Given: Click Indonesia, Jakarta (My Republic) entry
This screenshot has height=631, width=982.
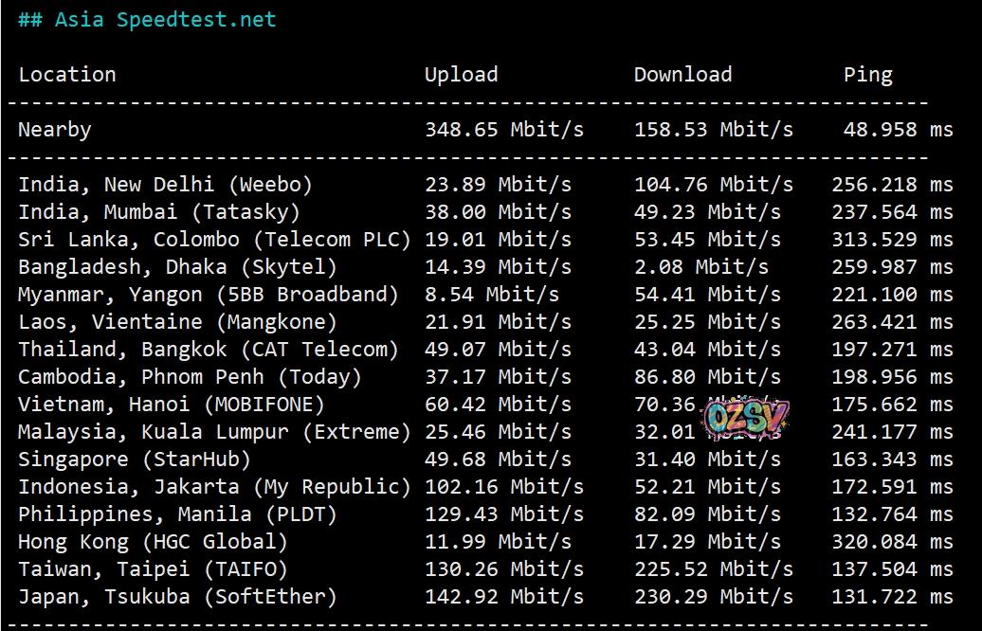Looking at the screenshot, I should click(214, 487).
